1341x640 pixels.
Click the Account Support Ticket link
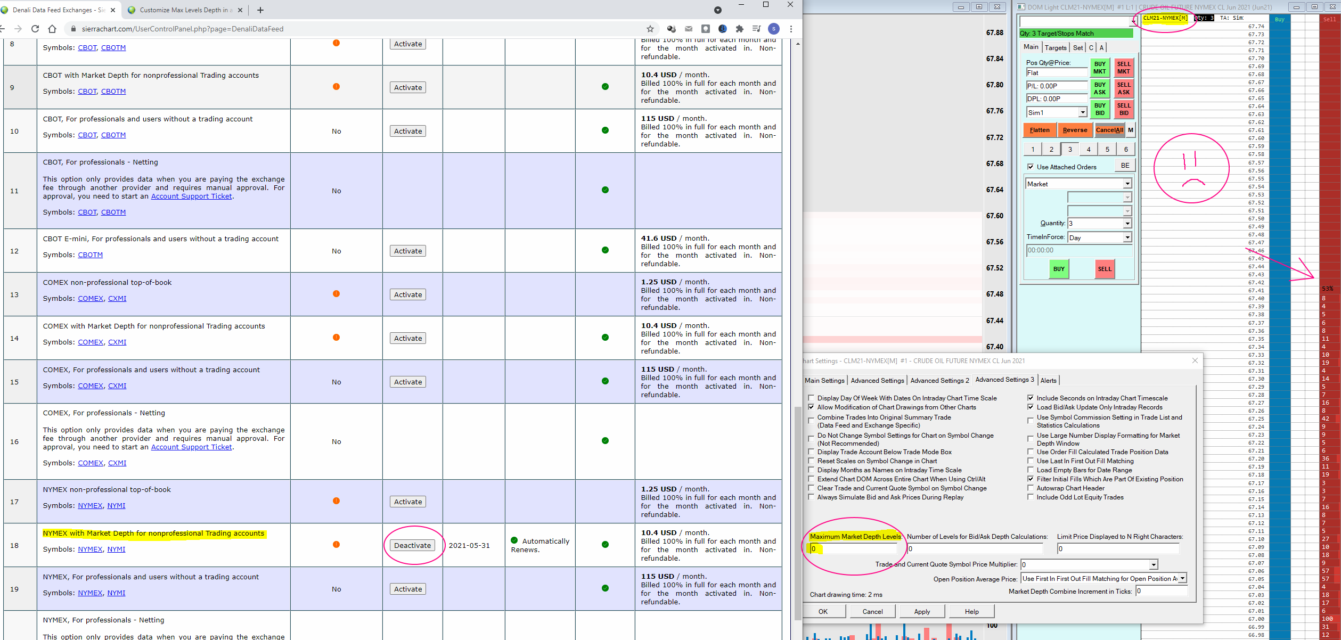tap(191, 196)
